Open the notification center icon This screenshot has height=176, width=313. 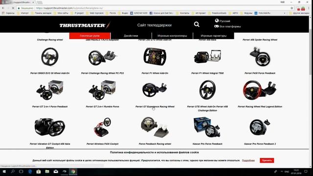coord(306,172)
